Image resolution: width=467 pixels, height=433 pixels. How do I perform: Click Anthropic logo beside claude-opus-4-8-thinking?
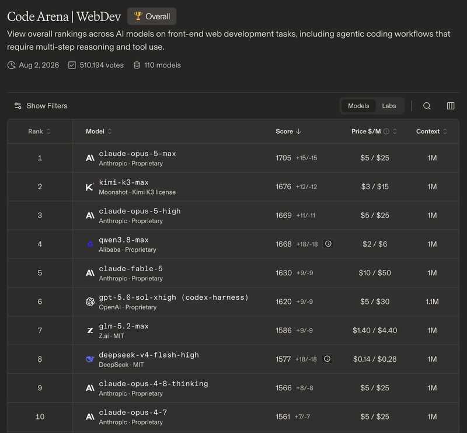point(90,388)
